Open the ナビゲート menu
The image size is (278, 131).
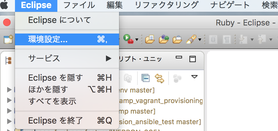pyautogui.click(x=230, y=5)
